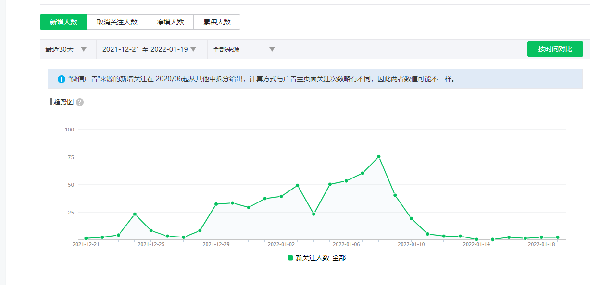The height and width of the screenshot is (285, 601).
Task: Click the help question mark beside 趋势图
Action: [80, 102]
